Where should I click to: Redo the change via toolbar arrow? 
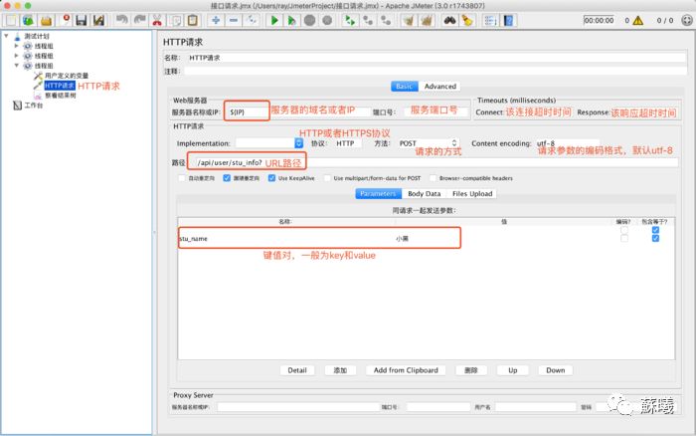click(x=140, y=21)
